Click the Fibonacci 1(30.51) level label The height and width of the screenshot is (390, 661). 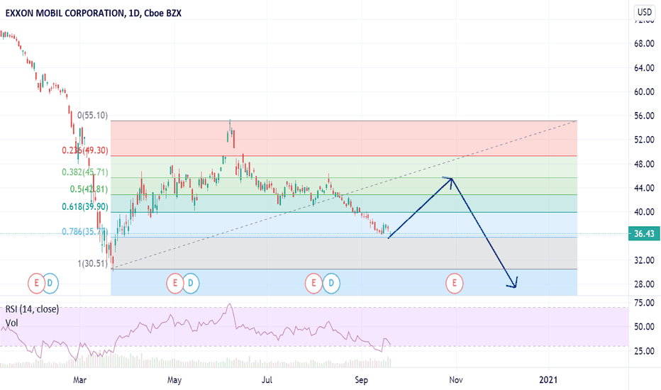click(x=92, y=264)
